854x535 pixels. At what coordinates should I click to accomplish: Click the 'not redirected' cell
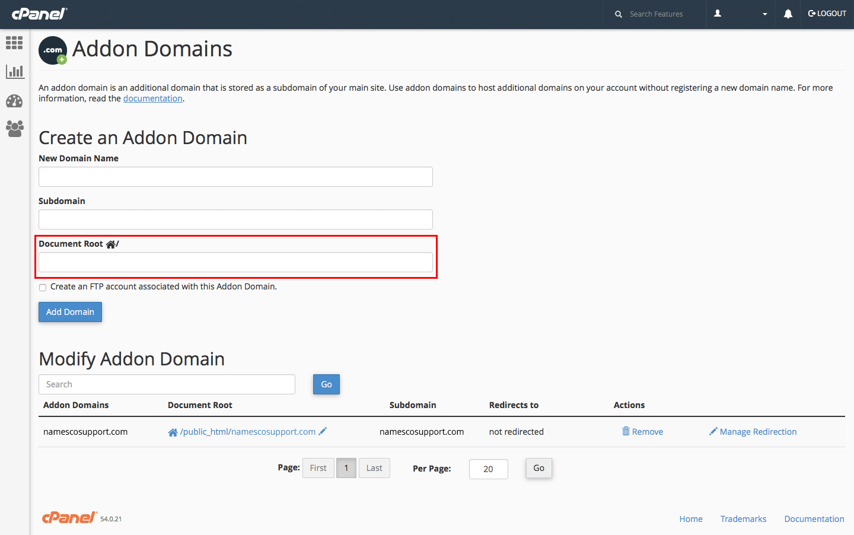(517, 432)
